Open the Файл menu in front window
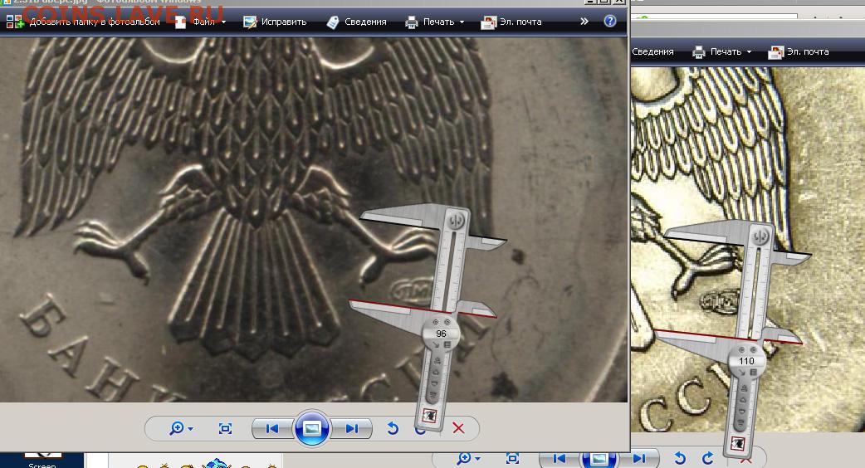 coord(200,22)
